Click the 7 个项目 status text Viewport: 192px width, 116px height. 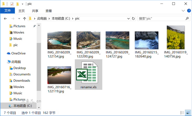click(10, 113)
